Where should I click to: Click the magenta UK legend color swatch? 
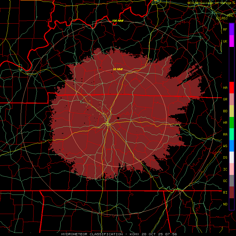click(x=232, y=41)
